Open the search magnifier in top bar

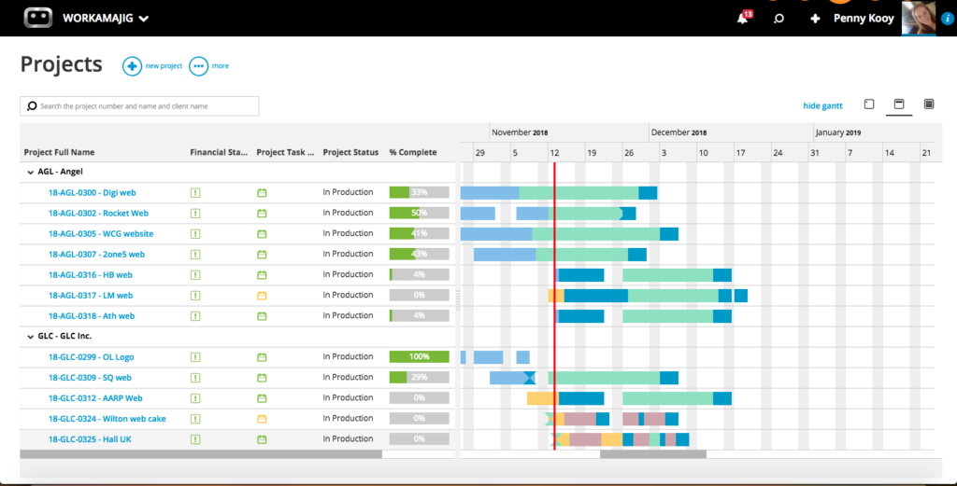click(778, 19)
